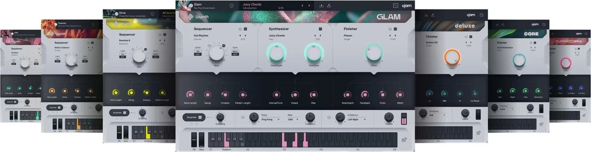
Task: Open the resize window icon beside ujam logo
Action: tap(396, 6)
